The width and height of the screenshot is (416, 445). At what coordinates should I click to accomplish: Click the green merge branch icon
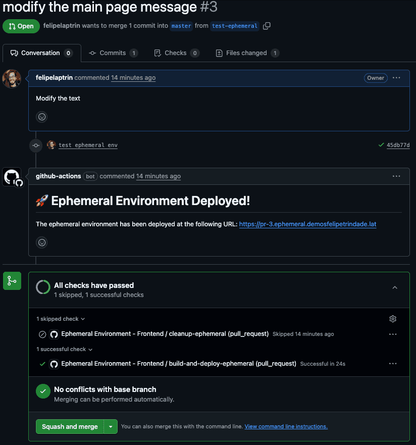click(12, 281)
